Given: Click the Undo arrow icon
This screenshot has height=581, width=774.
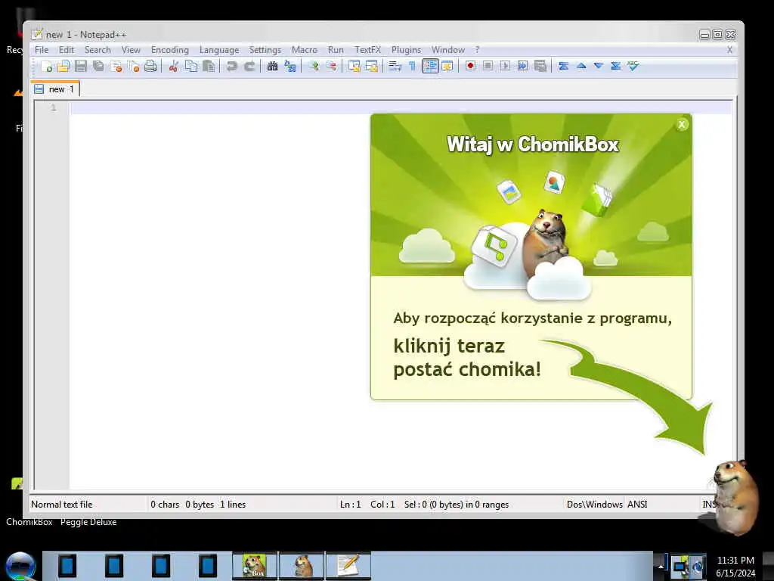Looking at the screenshot, I should click(231, 66).
